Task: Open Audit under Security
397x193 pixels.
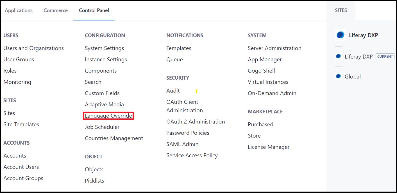Action: point(173,91)
